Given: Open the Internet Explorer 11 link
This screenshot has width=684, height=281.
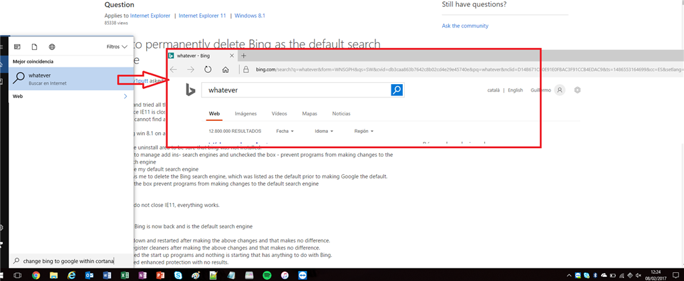Looking at the screenshot, I should pos(202,15).
